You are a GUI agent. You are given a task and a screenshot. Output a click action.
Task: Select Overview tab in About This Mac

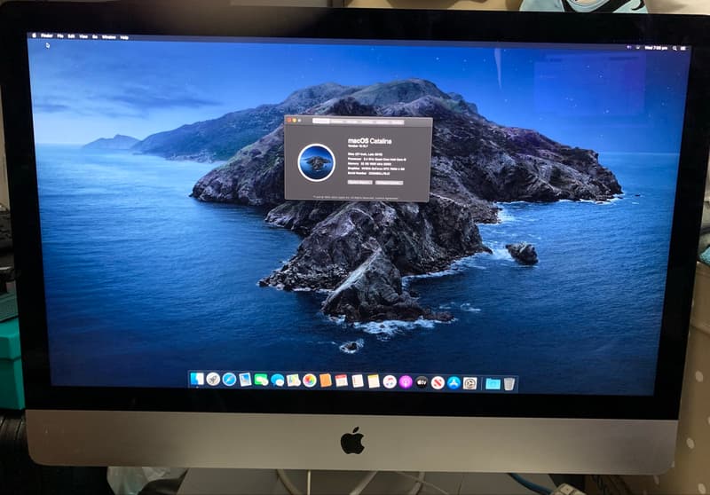pyautogui.click(x=321, y=122)
